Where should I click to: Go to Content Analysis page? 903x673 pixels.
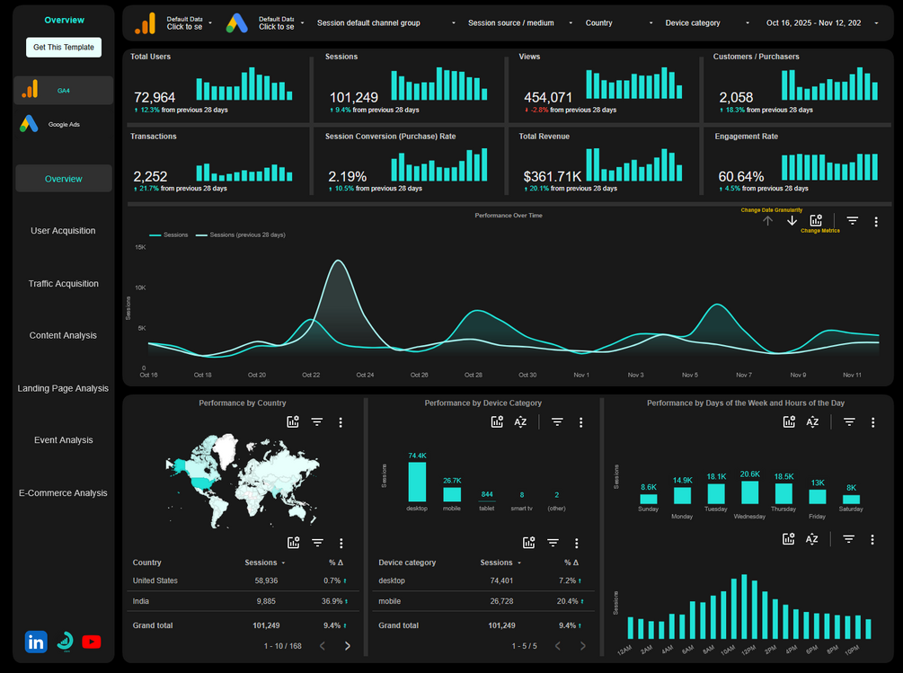point(64,335)
